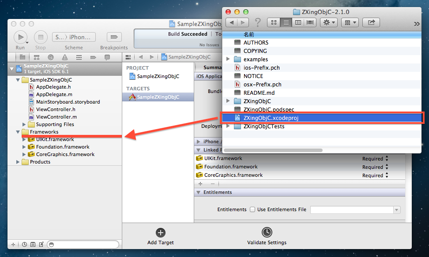The height and width of the screenshot is (257, 429).
Task: Show the Breakpoint navigator
Action: click(93, 57)
